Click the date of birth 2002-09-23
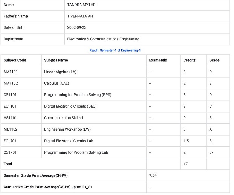Viewport: 234px width, 195px height. coord(77,27)
